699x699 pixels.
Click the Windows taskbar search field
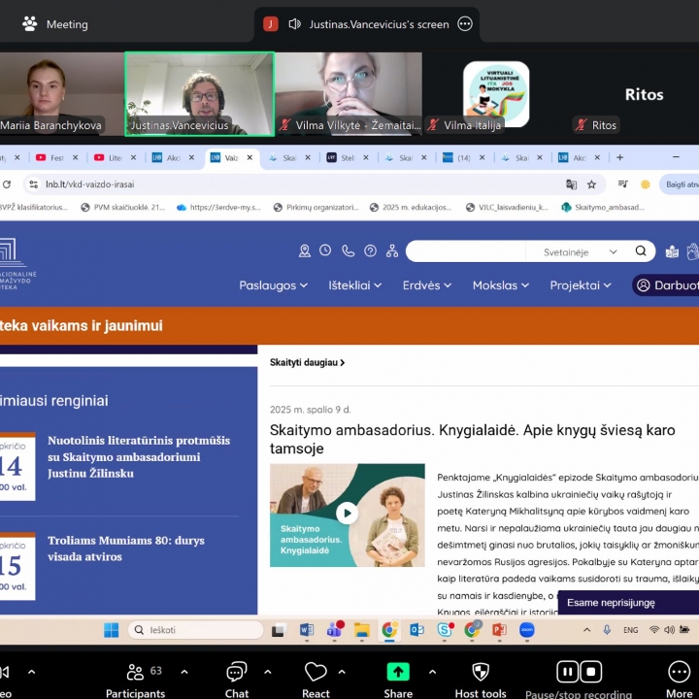(194, 630)
